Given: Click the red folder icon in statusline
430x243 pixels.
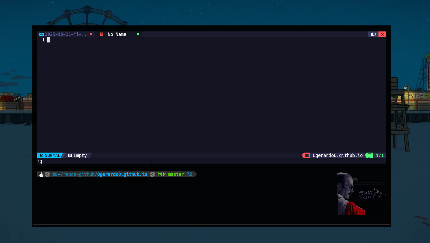Looking at the screenshot, I should click(306, 155).
